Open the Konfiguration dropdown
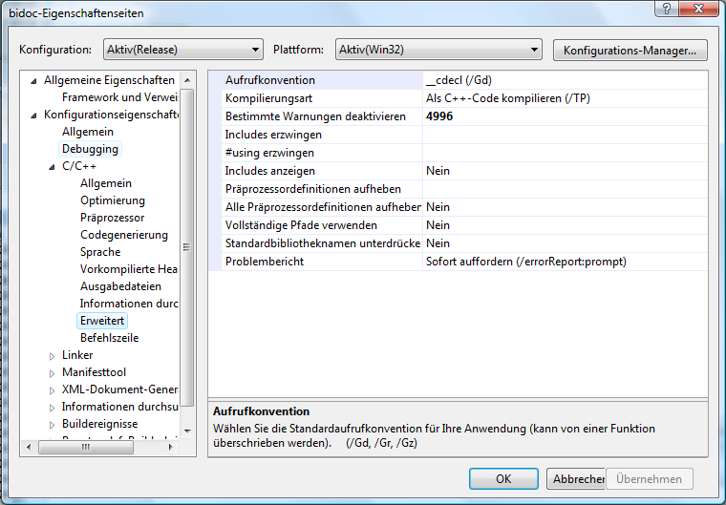The image size is (726, 505). [x=255, y=50]
